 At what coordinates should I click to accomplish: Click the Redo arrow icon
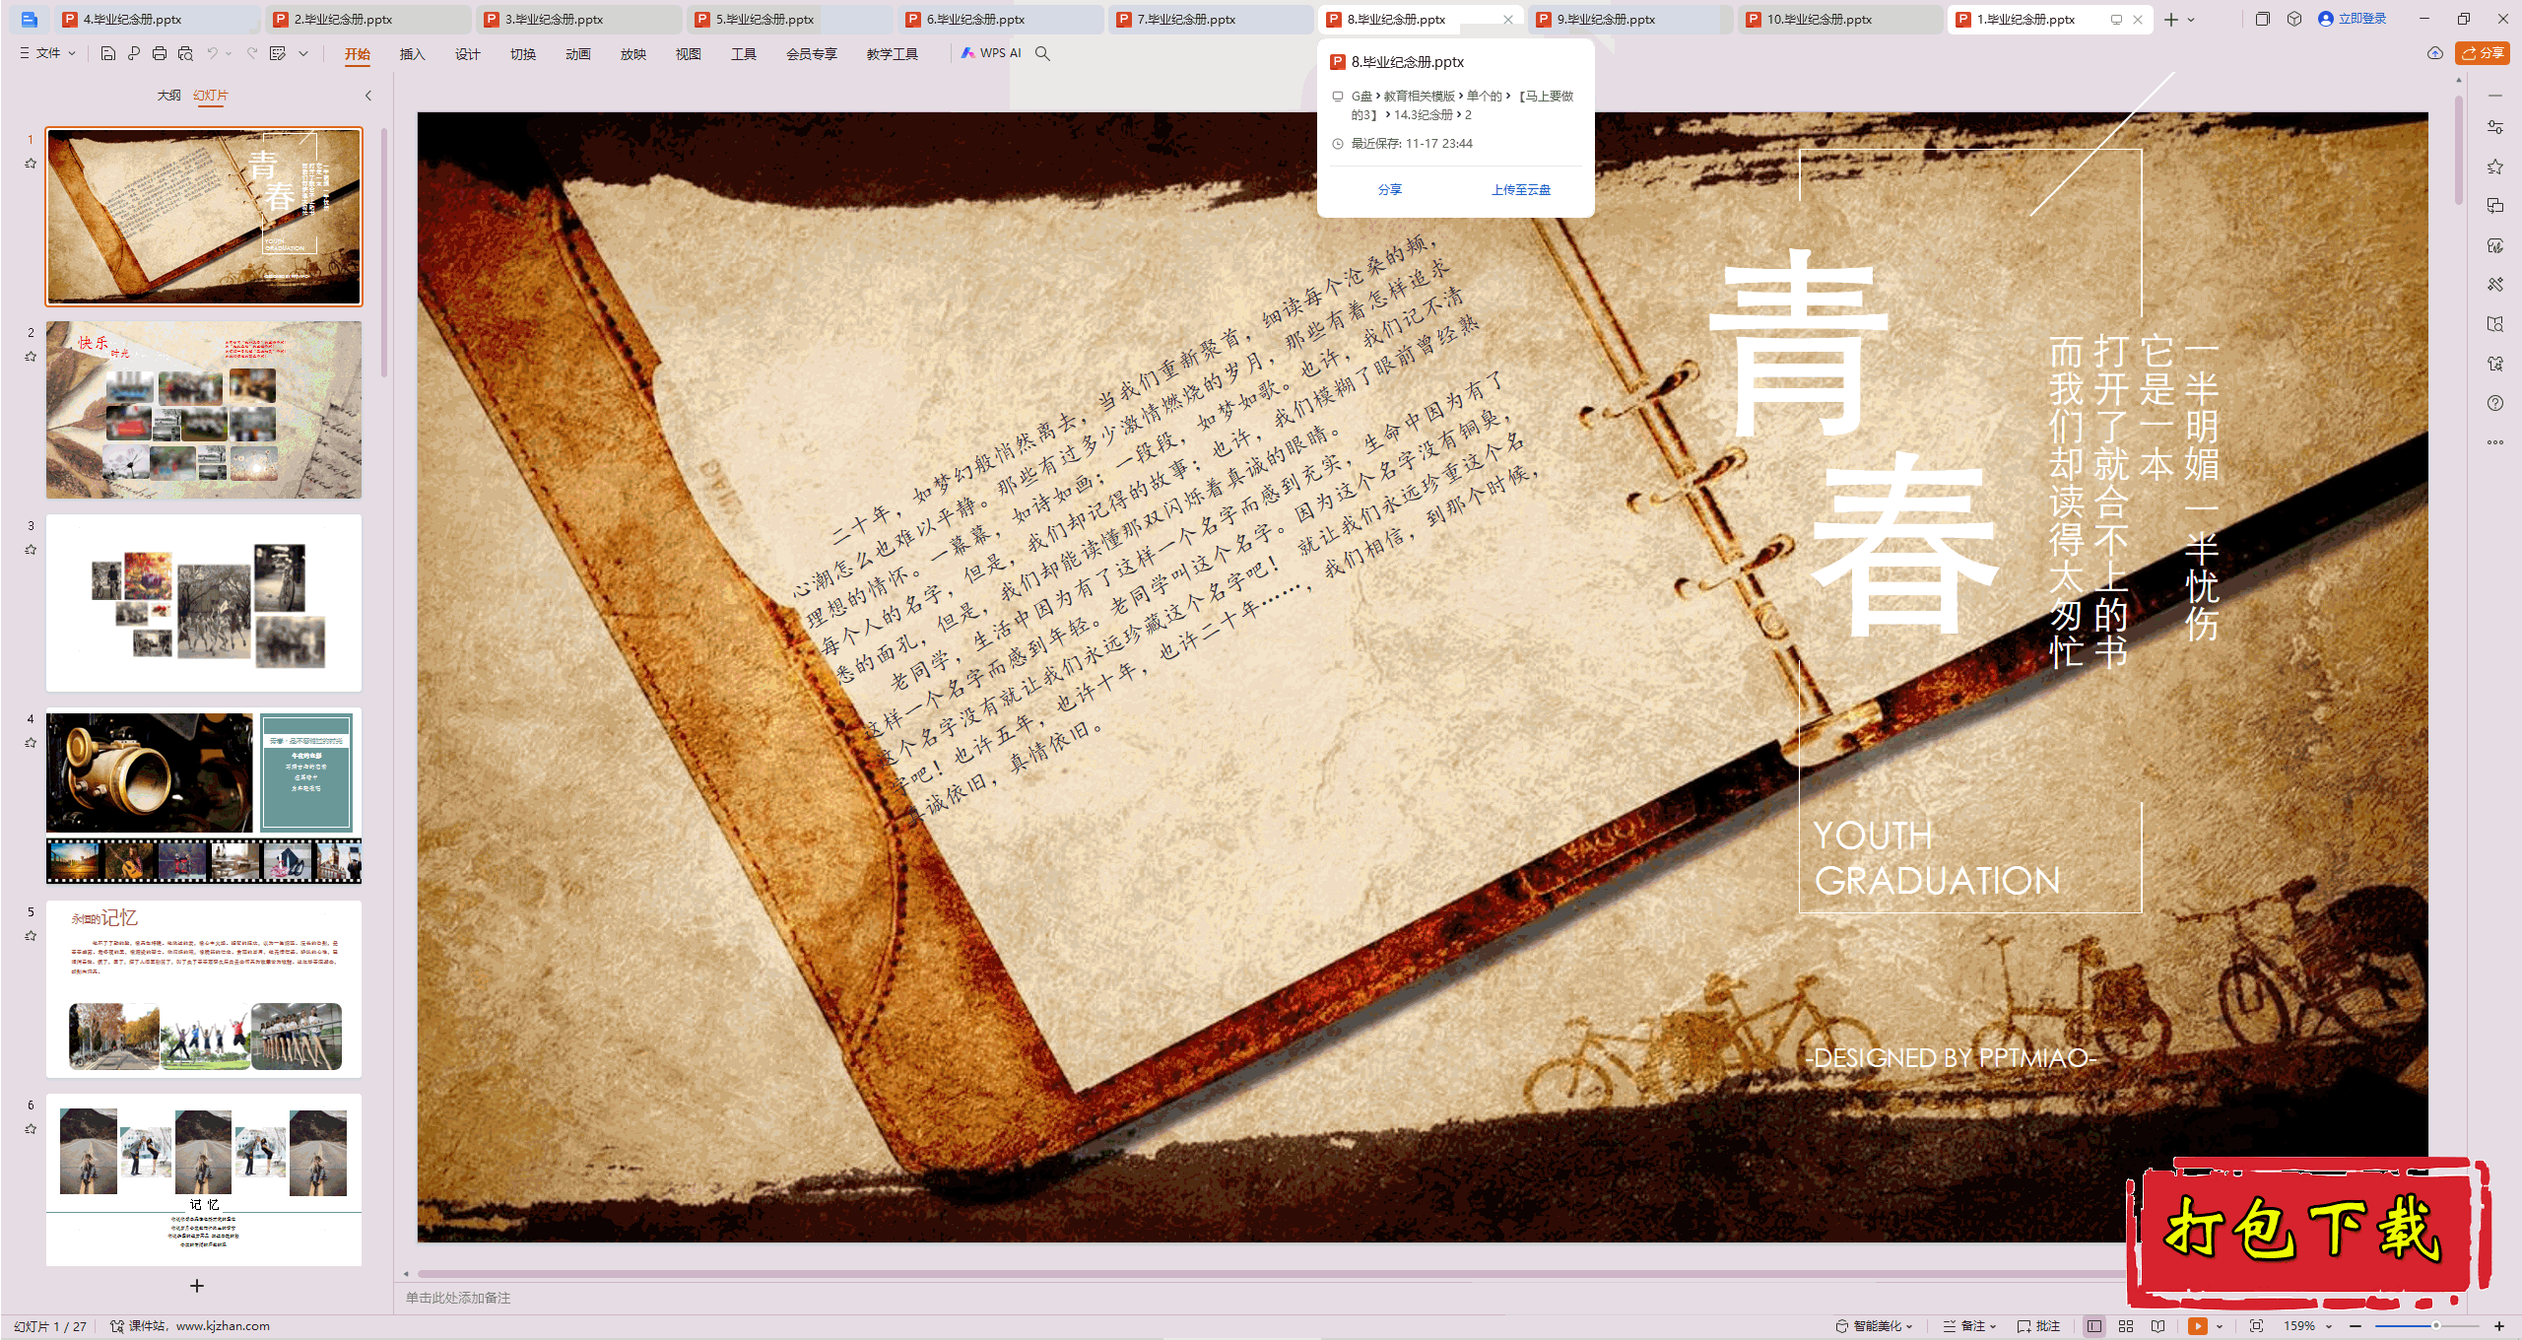click(x=252, y=53)
